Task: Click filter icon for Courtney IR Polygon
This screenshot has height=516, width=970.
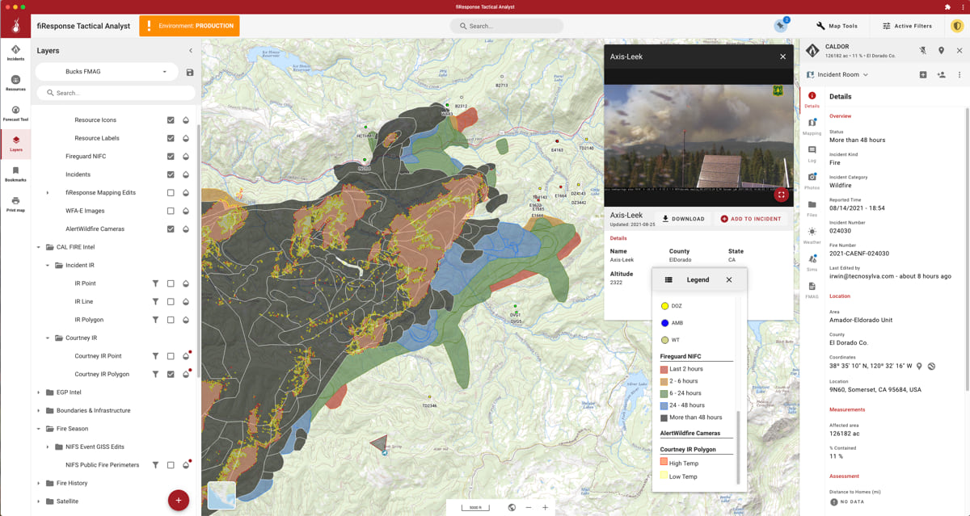Action: pyautogui.click(x=155, y=374)
